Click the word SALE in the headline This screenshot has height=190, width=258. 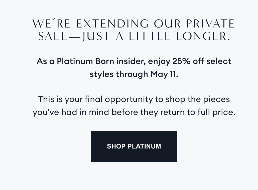click(x=53, y=36)
